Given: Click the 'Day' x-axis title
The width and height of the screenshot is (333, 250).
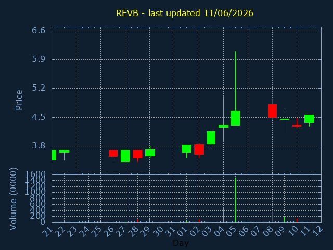Looking at the screenshot, I should coord(181,243).
